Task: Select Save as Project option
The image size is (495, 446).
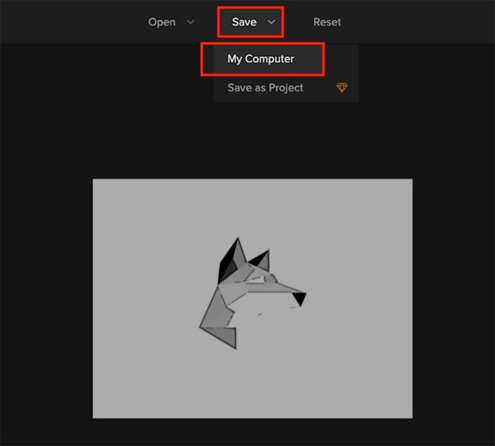Action: coord(265,88)
